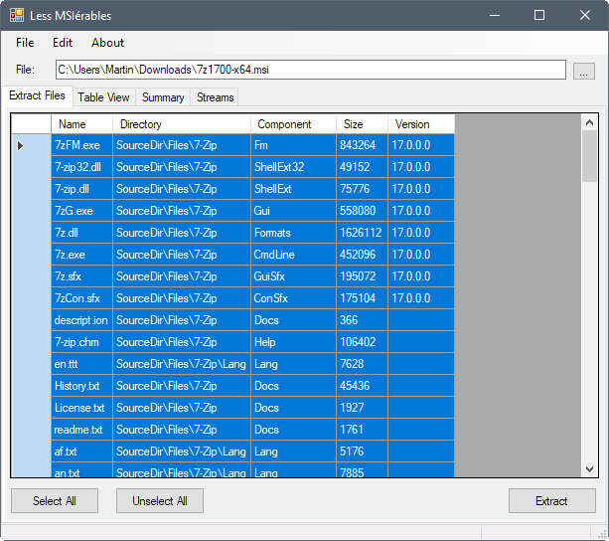Screen dimensions: 609x541
Task: Select the 7z.sfx file name
Action: click(68, 276)
